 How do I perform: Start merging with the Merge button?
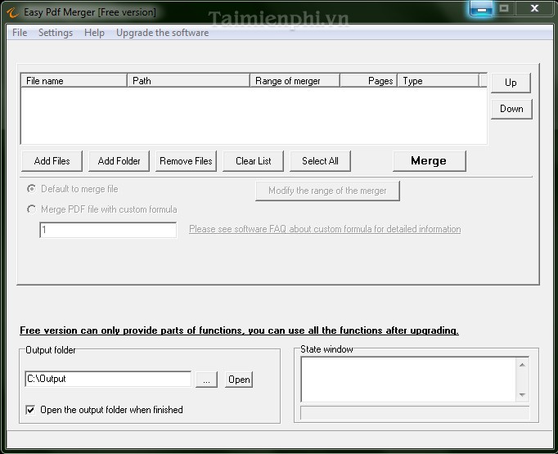pyautogui.click(x=429, y=161)
